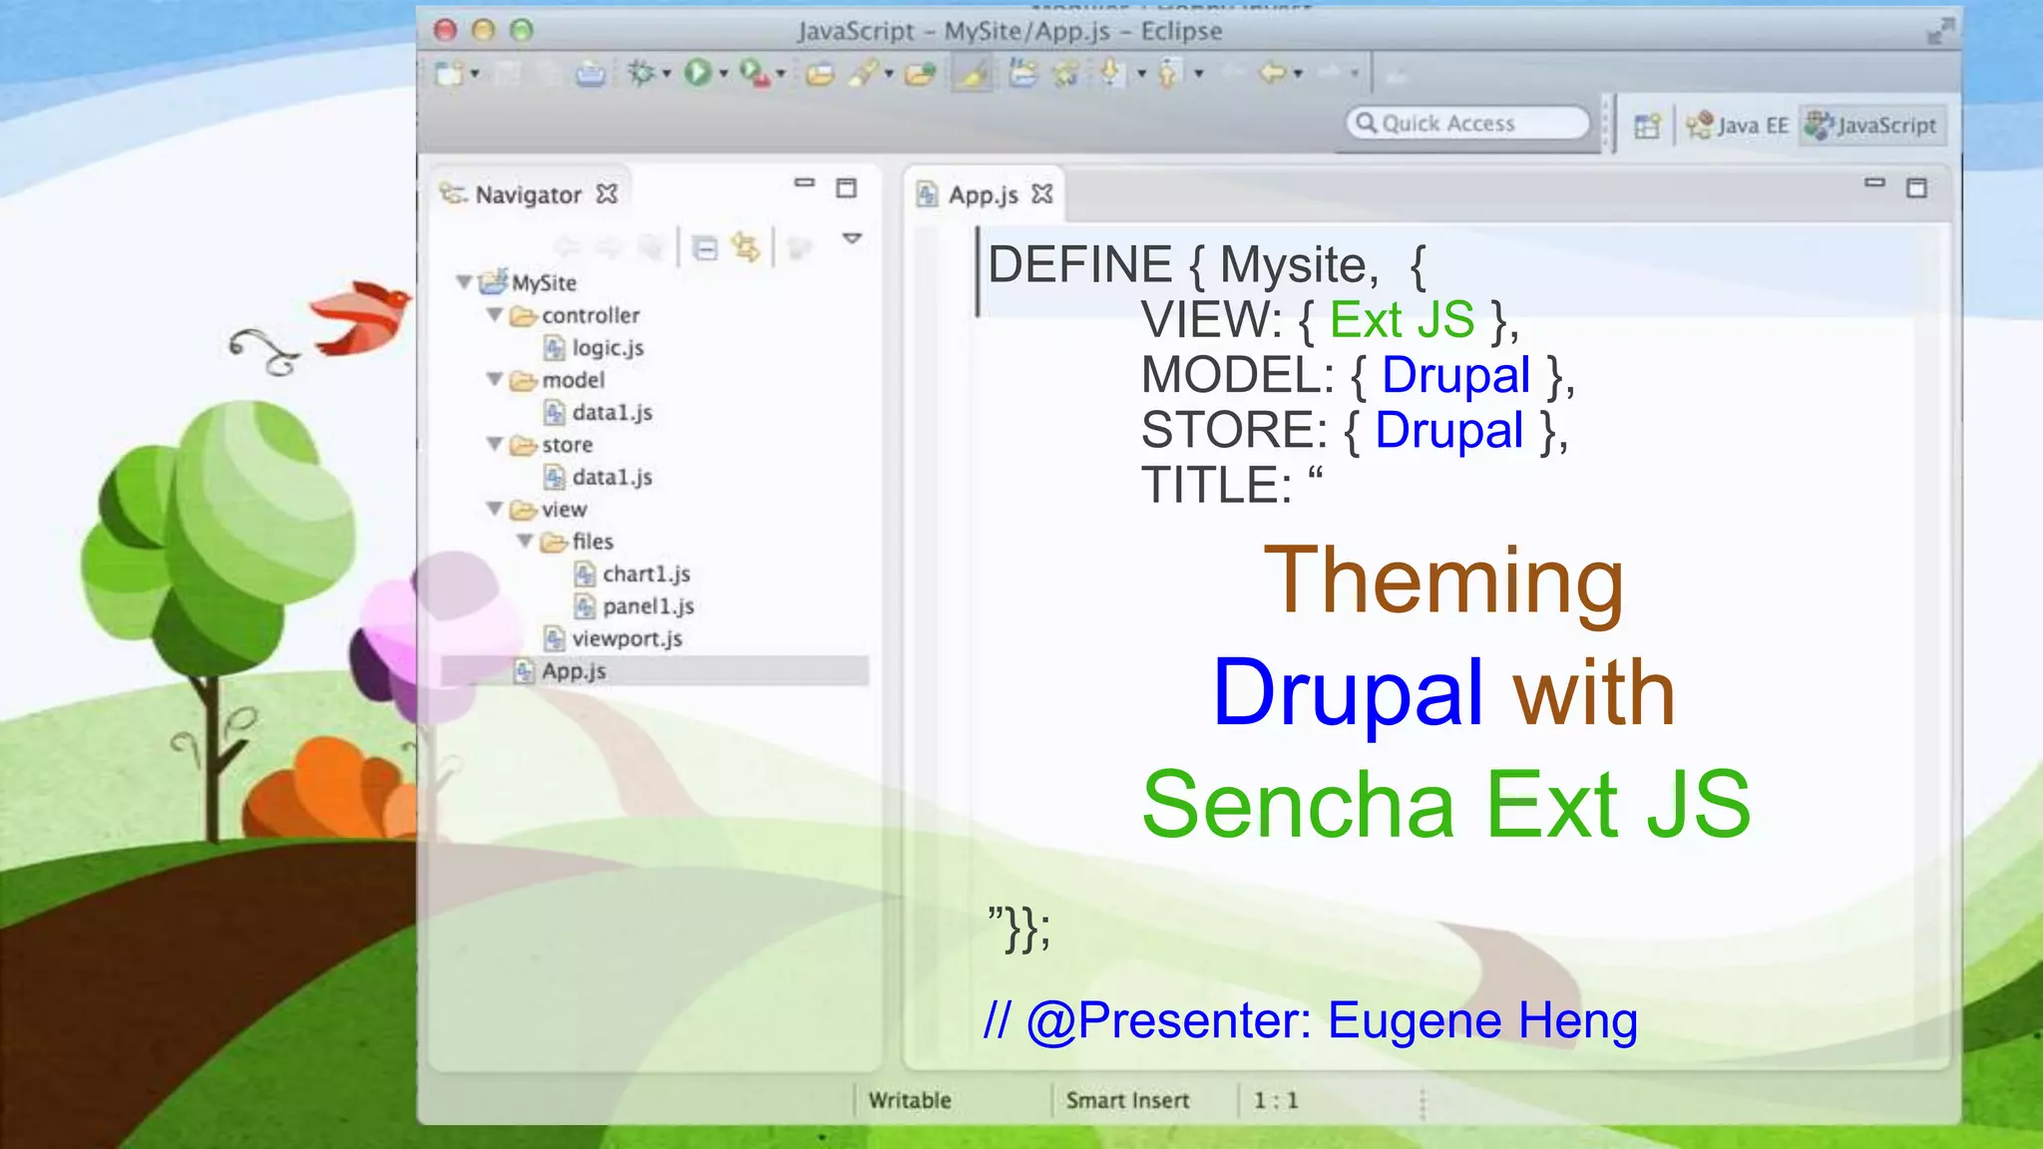Collapse the controller folder
The image size is (2043, 1149).
[495, 315]
